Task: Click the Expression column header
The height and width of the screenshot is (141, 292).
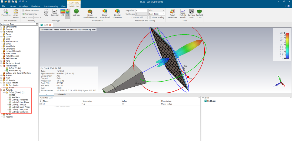Action: point(87,101)
